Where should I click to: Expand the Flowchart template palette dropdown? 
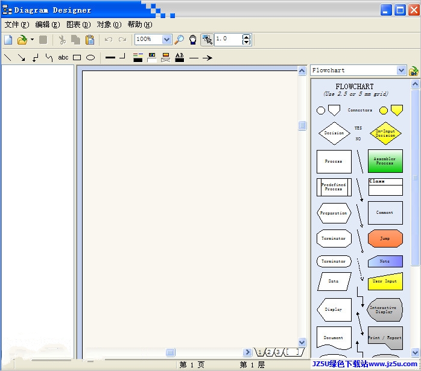402,70
